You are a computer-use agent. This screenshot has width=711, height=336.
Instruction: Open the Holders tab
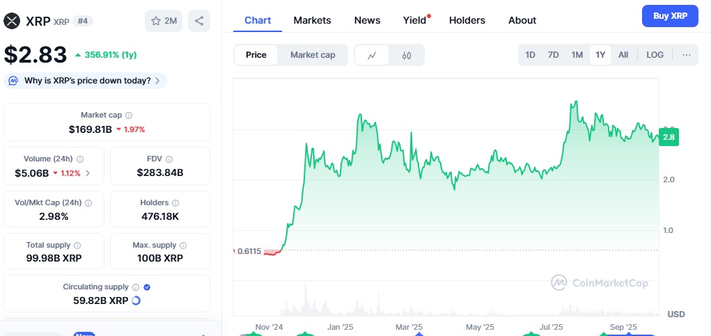(x=467, y=20)
